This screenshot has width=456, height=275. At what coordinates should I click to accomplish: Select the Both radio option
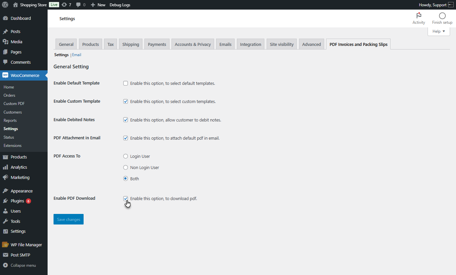pyautogui.click(x=126, y=179)
